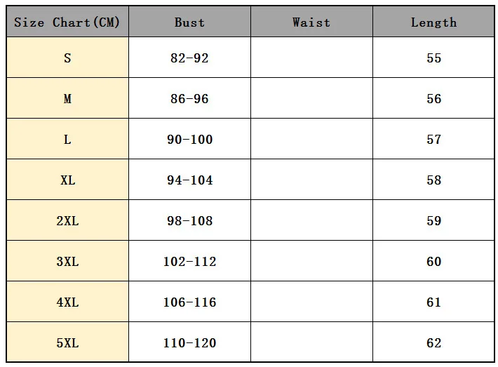This screenshot has width=498, height=367.
Task: Click the bust value 102-112
Action: pyautogui.click(x=189, y=262)
